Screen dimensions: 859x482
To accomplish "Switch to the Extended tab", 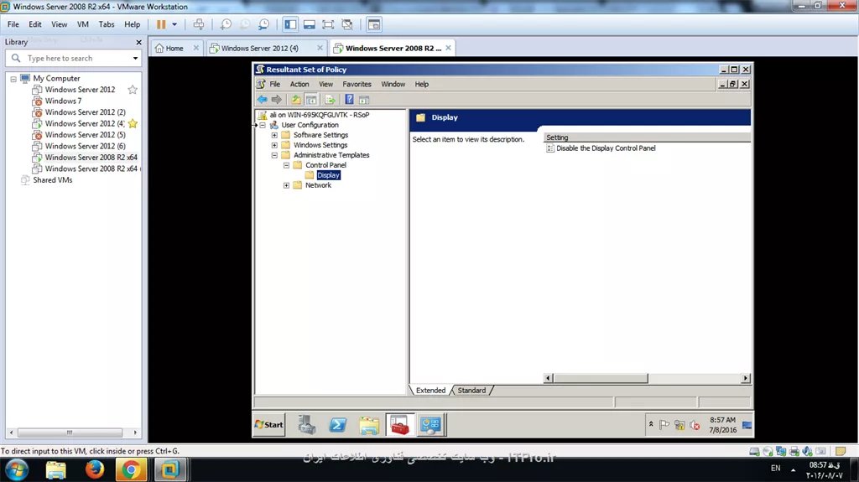I will point(430,391).
